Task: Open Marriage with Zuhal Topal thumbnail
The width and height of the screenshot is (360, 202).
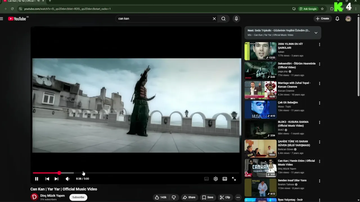Action: [x=260, y=90]
